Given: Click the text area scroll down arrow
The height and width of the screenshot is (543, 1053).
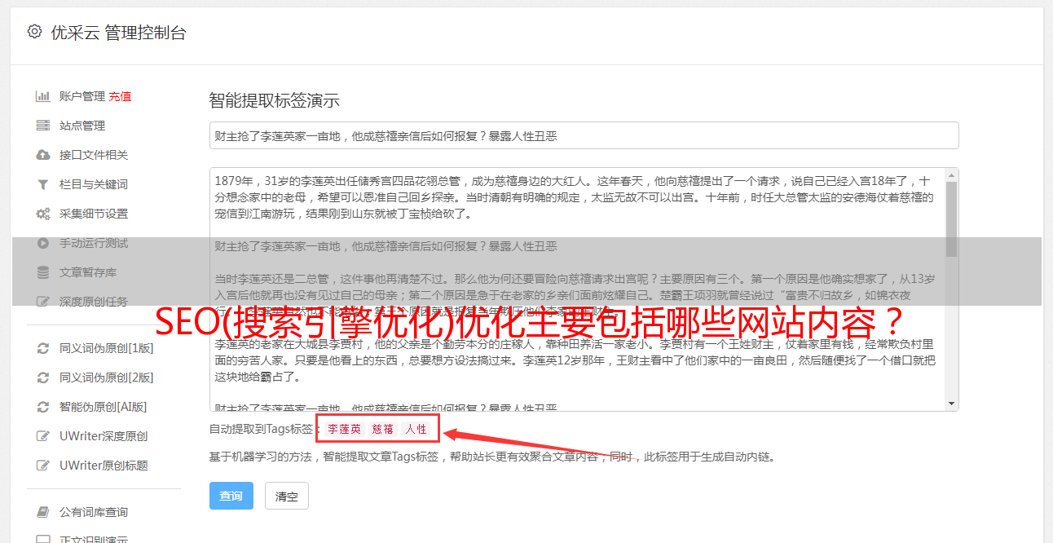Looking at the screenshot, I should point(952,404).
